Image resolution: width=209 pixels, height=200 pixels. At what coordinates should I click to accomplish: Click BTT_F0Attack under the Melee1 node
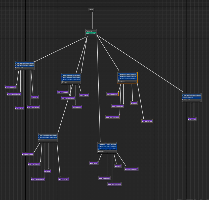click(64, 179)
